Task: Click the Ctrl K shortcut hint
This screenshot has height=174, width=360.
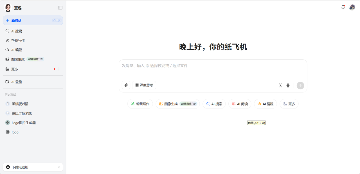Action: tap(57, 20)
